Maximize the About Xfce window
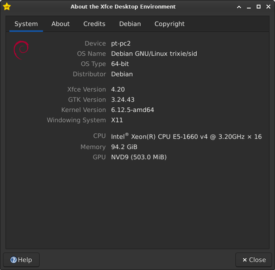The width and height of the screenshot is (275, 270). 259,7
